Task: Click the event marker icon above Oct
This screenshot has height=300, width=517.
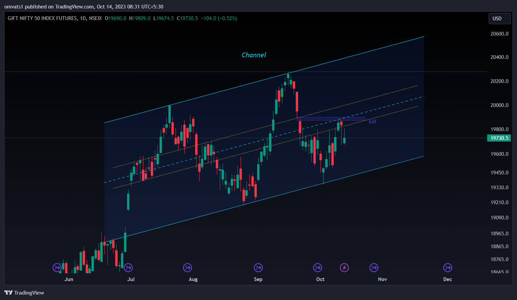Action: point(317,268)
